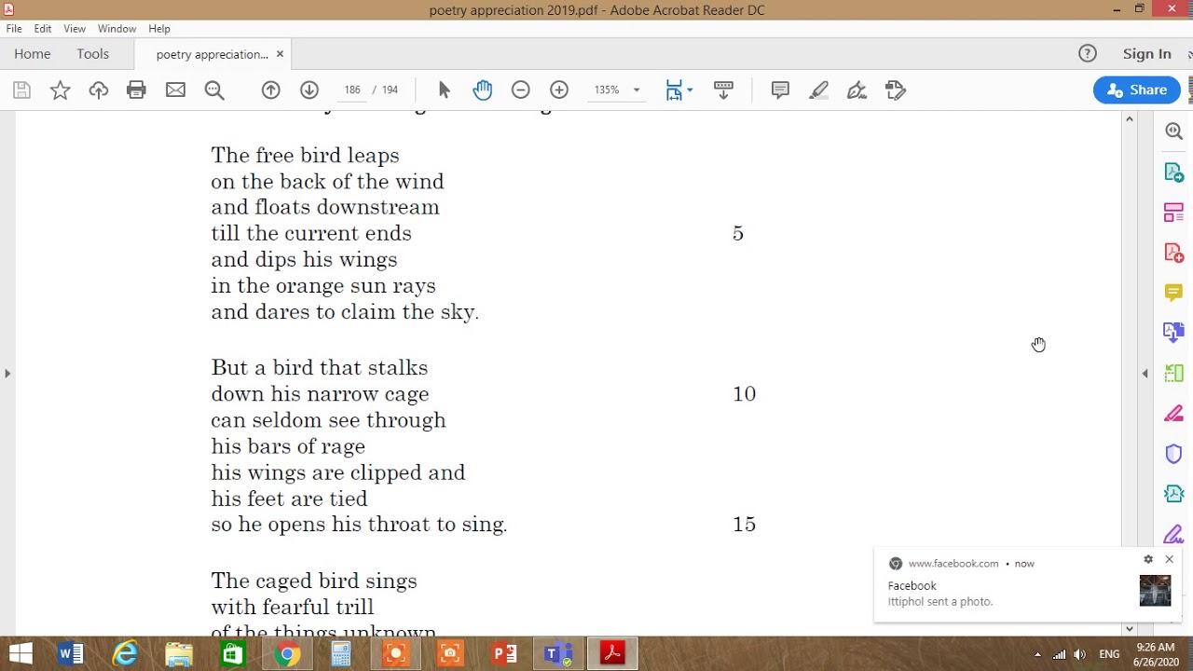Viewport: 1193px width, 671px height.
Task: Collapse the right tools pane
Action: click(1145, 374)
